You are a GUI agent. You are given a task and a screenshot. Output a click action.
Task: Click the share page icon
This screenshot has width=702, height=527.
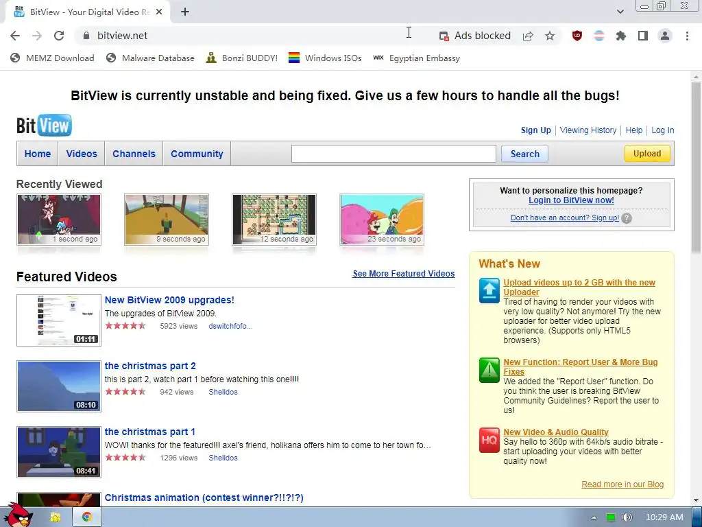pos(528,36)
